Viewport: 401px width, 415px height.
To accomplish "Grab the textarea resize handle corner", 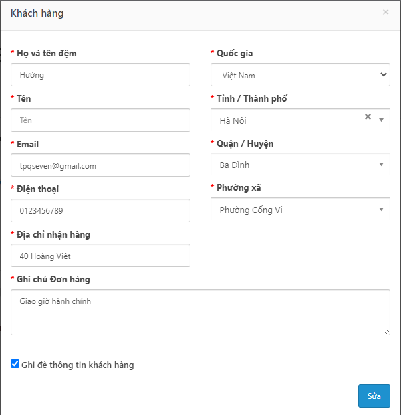I will pyautogui.click(x=386, y=331).
